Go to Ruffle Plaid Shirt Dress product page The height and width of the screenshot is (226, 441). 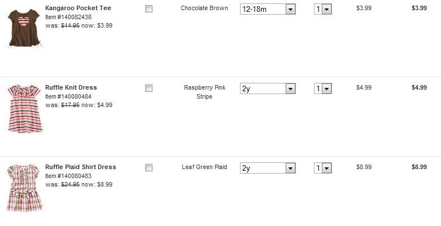tap(81, 167)
